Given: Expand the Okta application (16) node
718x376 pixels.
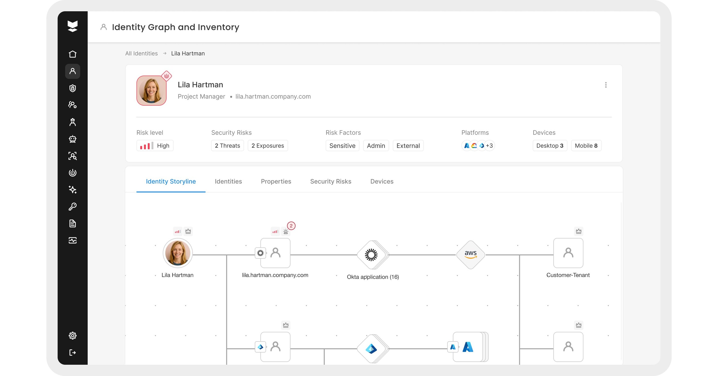Looking at the screenshot, I should click(372, 254).
